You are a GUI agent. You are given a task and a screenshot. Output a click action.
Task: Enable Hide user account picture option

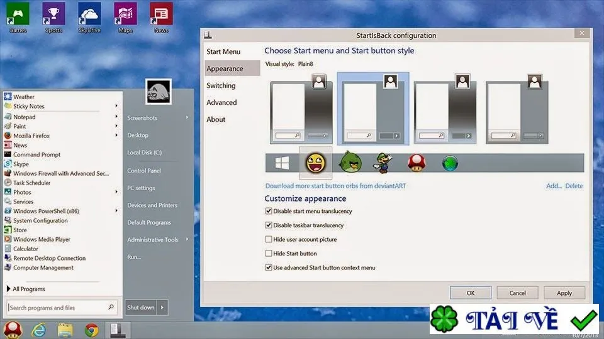pyautogui.click(x=269, y=239)
